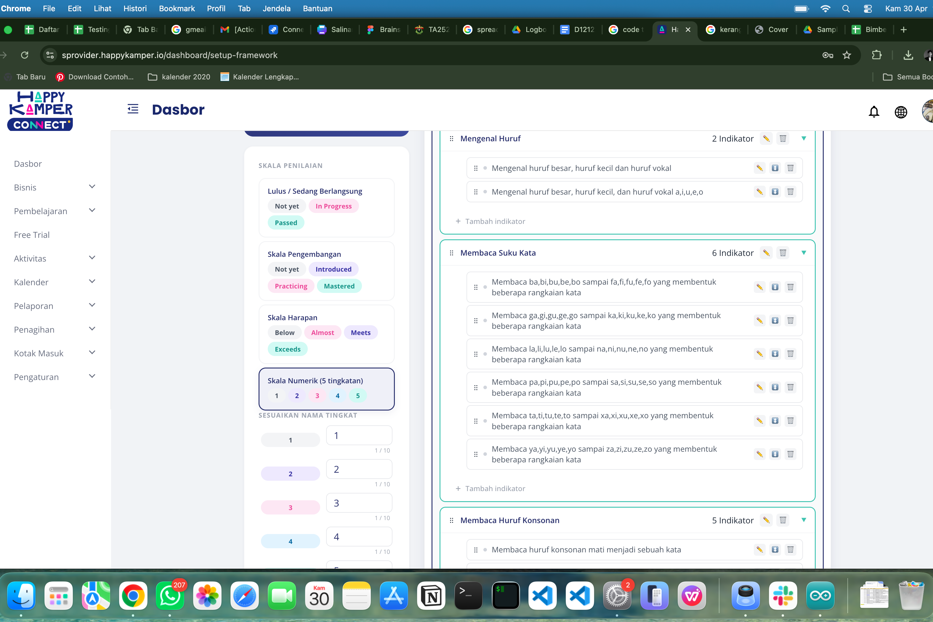Image resolution: width=933 pixels, height=622 pixels.
Task: Expand the Pembelajaran sidebar menu
Action: click(92, 211)
